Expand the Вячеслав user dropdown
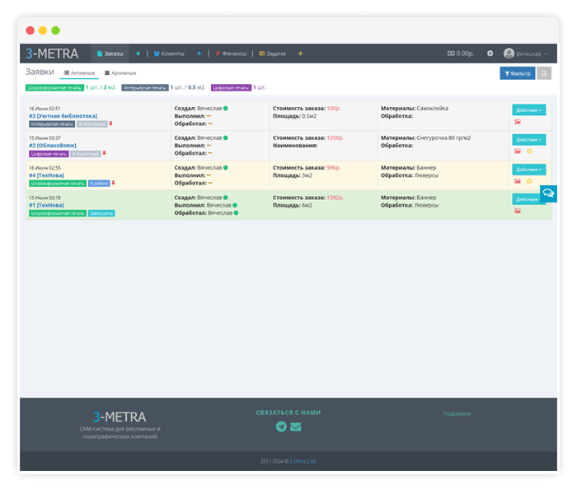577x494 pixels. (532, 54)
